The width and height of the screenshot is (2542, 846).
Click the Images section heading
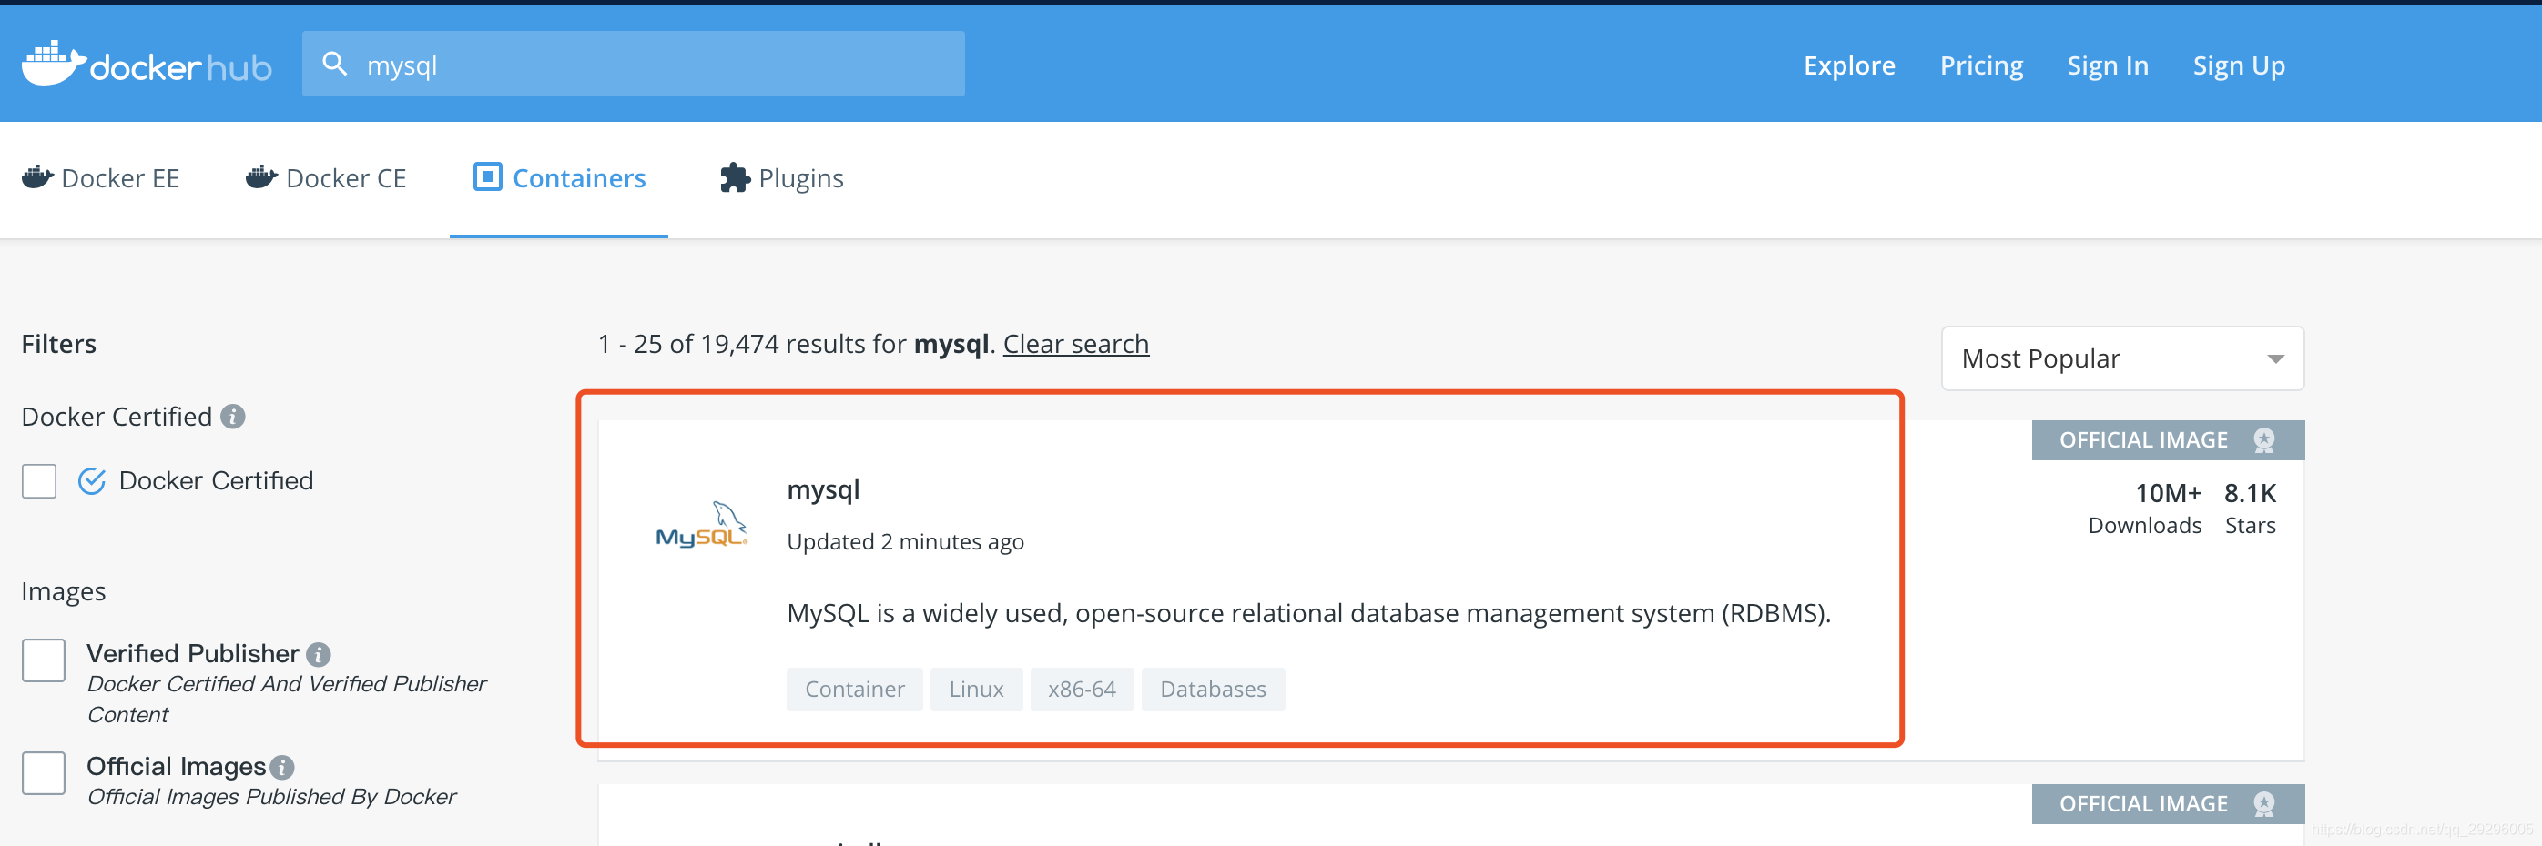pos(63,591)
